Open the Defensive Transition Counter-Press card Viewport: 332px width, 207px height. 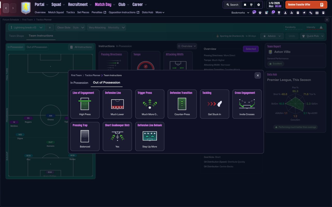point(182,104)
